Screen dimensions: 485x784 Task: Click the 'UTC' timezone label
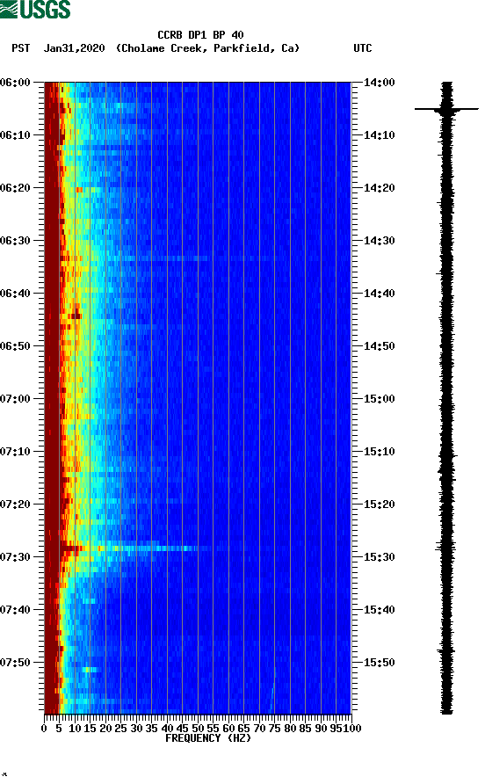coord(363,48)
